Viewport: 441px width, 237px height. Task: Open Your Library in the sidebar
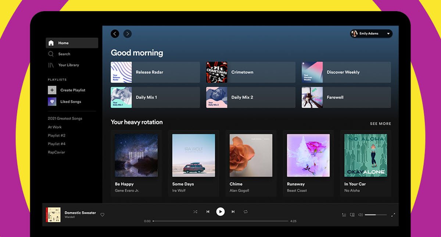click(68, 65)
